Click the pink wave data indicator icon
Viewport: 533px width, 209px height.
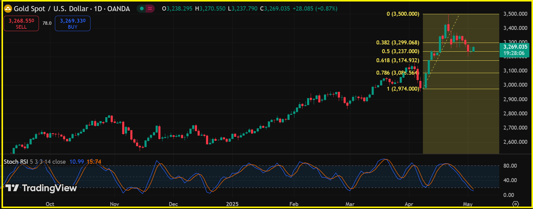coord(150,9)
